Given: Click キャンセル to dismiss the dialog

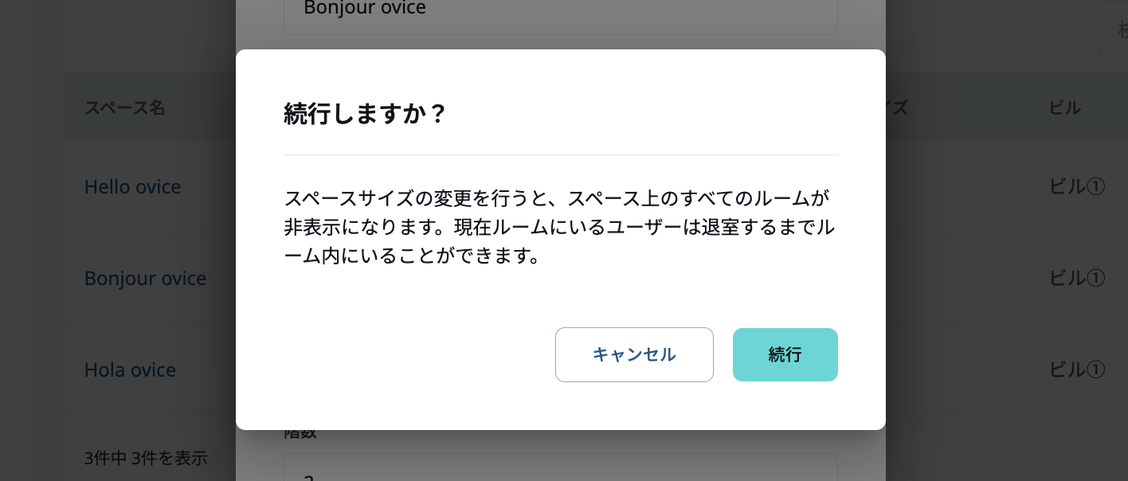Looking at the screenshot, I should pyautogui.click(x=634, y=354).
